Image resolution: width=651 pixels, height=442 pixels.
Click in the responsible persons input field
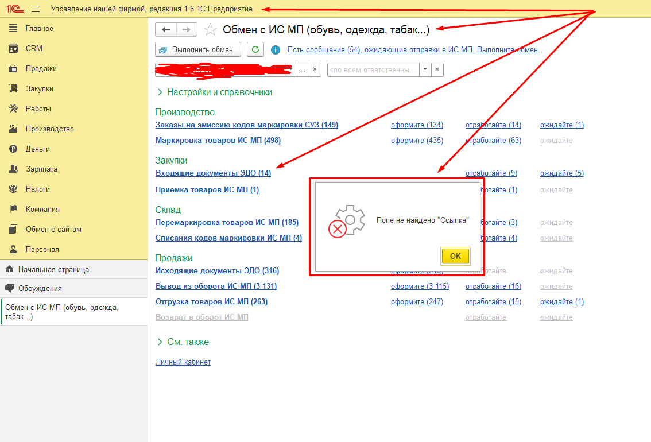pos(373,69)
